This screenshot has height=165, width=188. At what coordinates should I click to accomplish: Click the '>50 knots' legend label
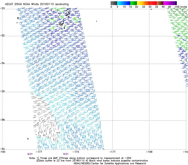pyautogui.click(x=181, y=7)
